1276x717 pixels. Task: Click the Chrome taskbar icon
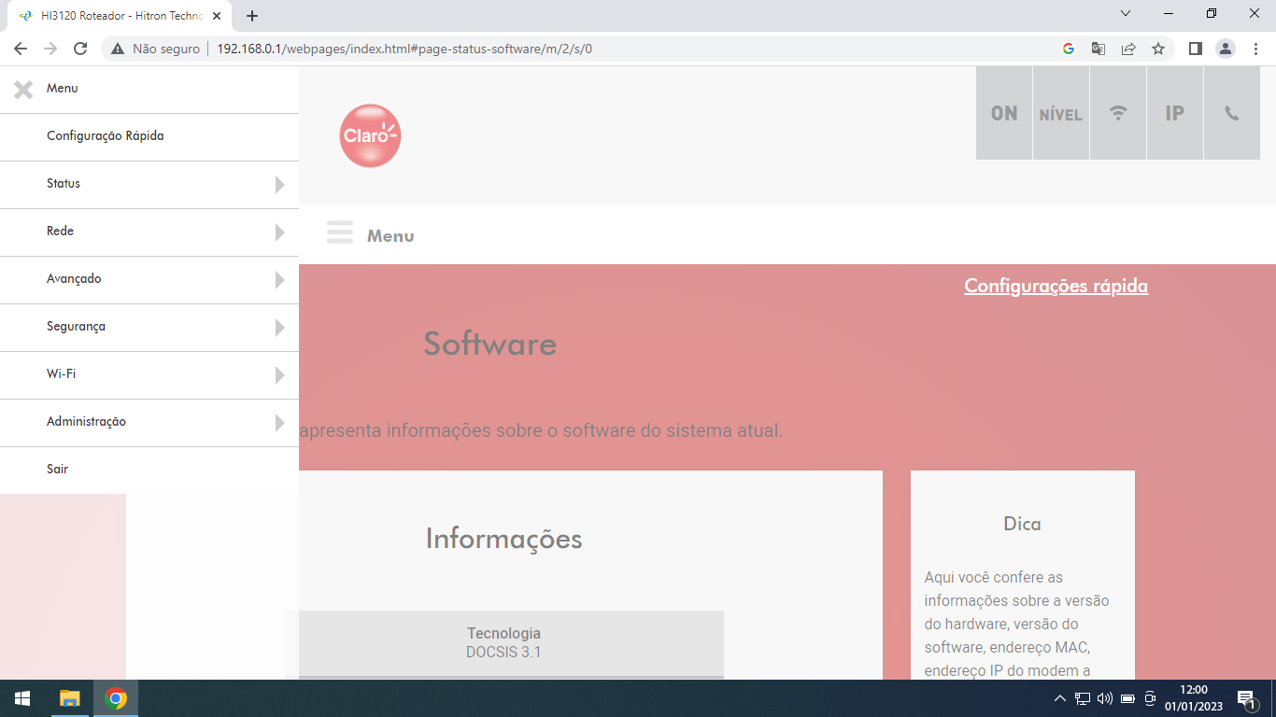pyautogui.click(x=116, y=698)
